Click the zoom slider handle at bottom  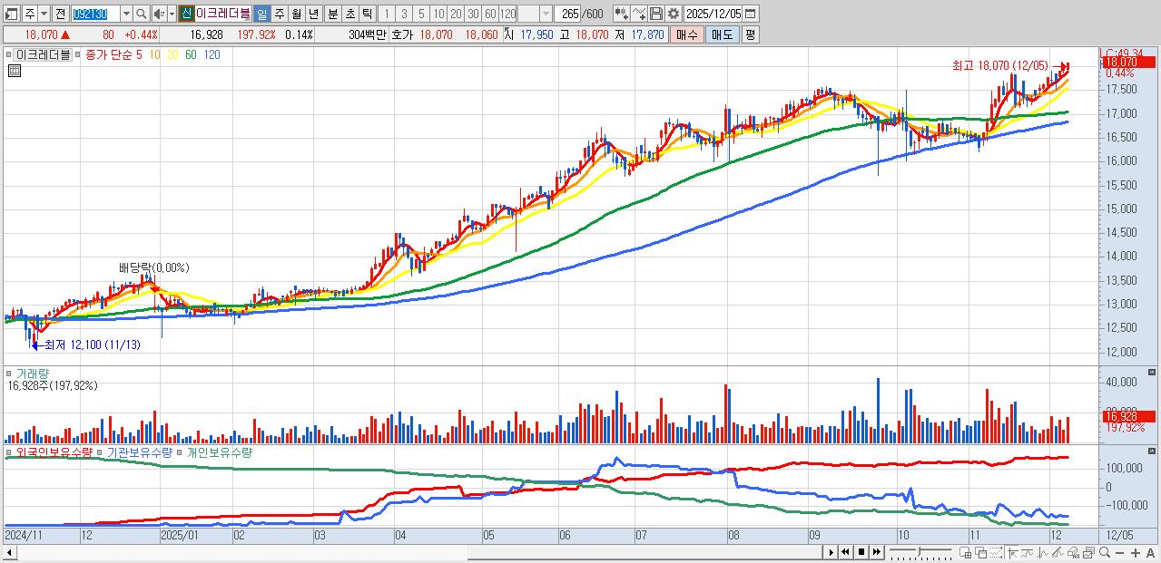920,551
